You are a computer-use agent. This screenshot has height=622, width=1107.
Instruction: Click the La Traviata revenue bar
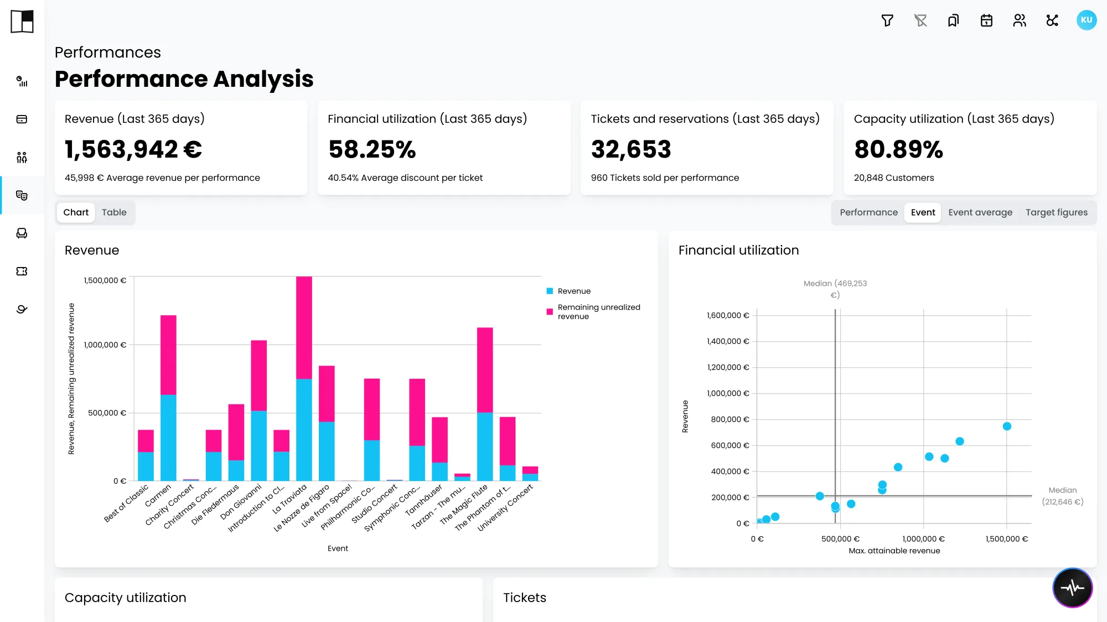pos(304,429)
